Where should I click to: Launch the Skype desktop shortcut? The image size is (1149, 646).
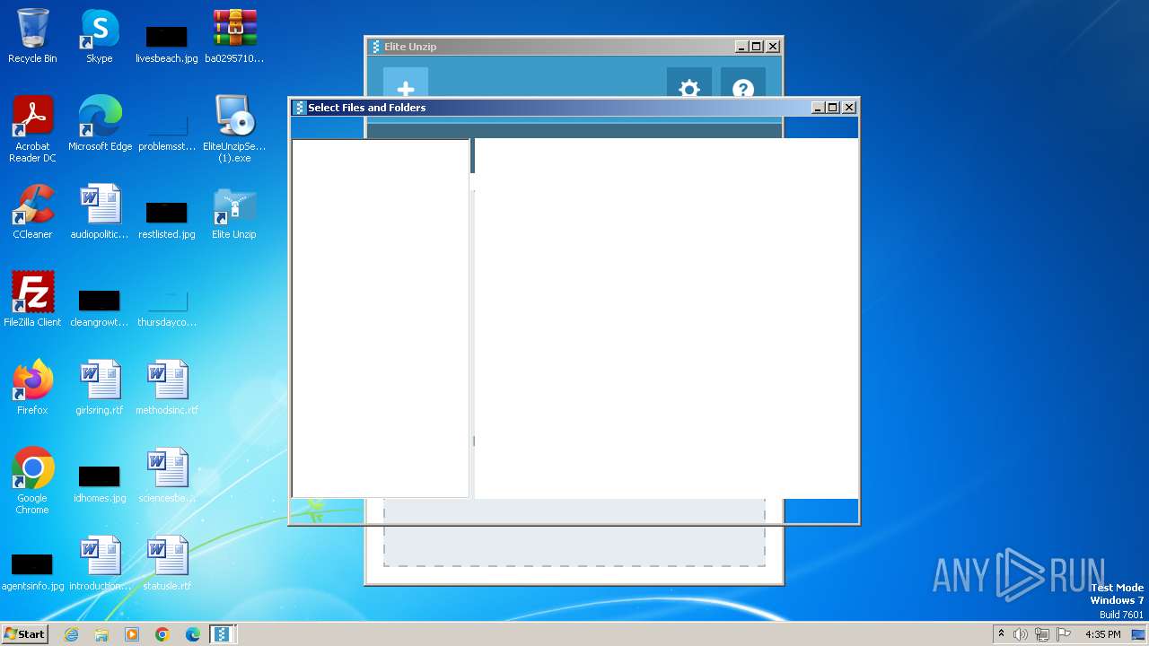[100, 36]
